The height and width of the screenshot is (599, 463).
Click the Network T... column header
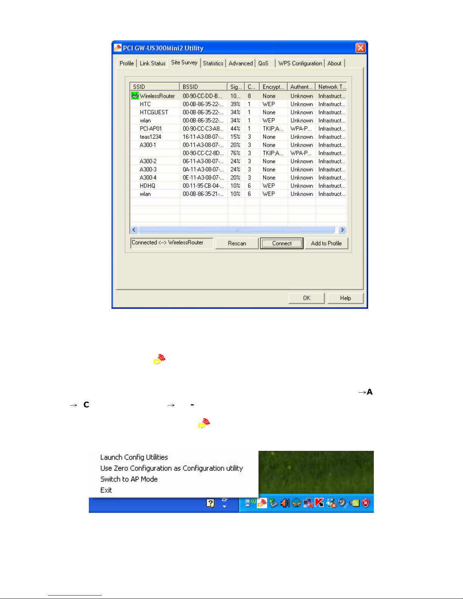coord(331,87)
